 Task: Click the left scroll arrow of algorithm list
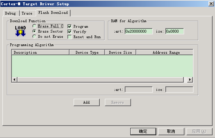[x=14, y=79]
